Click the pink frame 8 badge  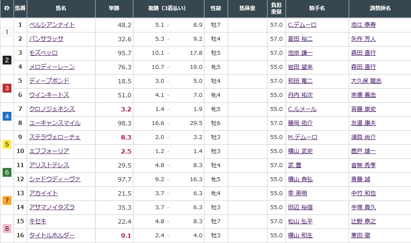[7, 229]
